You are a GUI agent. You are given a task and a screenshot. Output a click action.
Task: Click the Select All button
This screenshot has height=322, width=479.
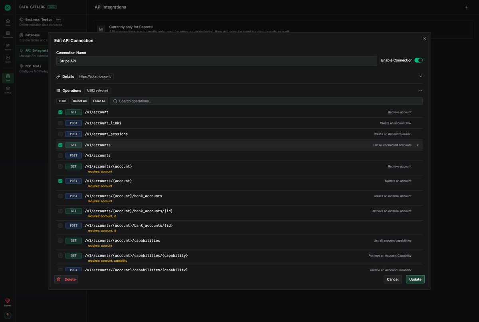tap(80, 101)
